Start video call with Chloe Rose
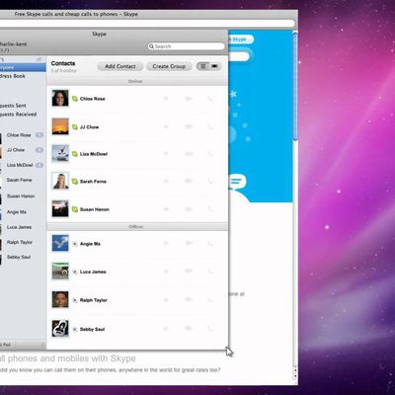This screenshot has height=395, width=395. coord(189,99)
